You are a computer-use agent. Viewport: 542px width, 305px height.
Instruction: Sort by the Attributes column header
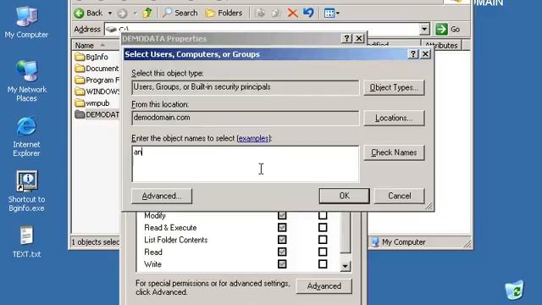(441, 45)
